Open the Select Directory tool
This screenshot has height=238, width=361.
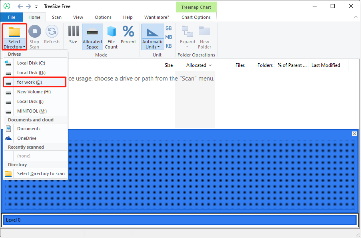[14, 36]
